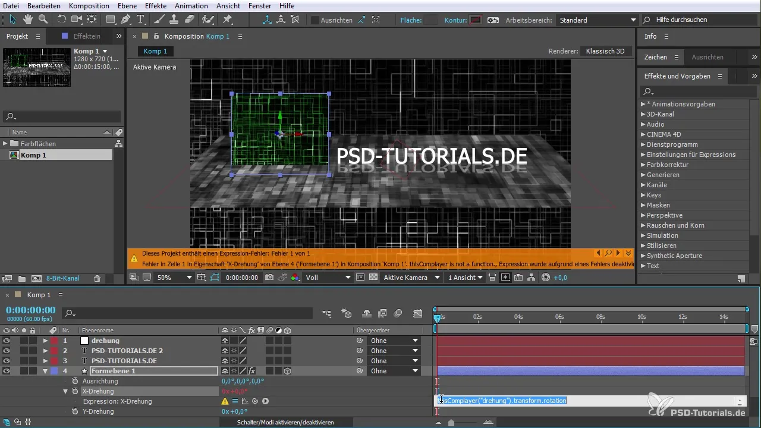
Task: Click the Kontur stroke color swatch
Action: [x=476, y=20]
